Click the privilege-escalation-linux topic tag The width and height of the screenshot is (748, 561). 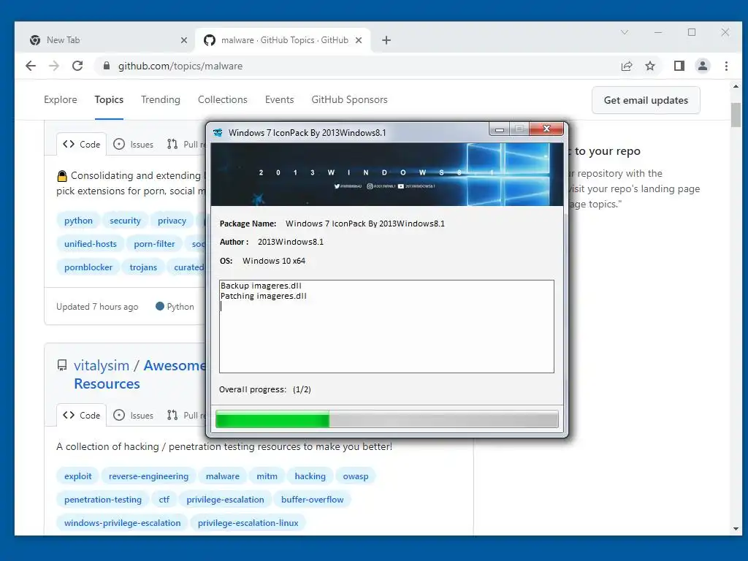248,523
